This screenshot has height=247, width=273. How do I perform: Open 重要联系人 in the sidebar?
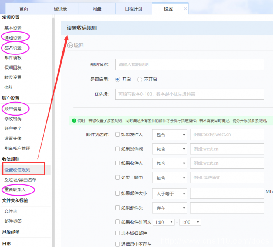click(x=15, y=190)
